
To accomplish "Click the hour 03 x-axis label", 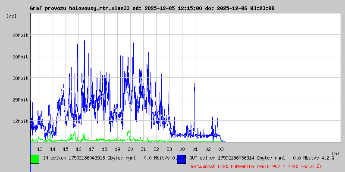I will [221, 149].
